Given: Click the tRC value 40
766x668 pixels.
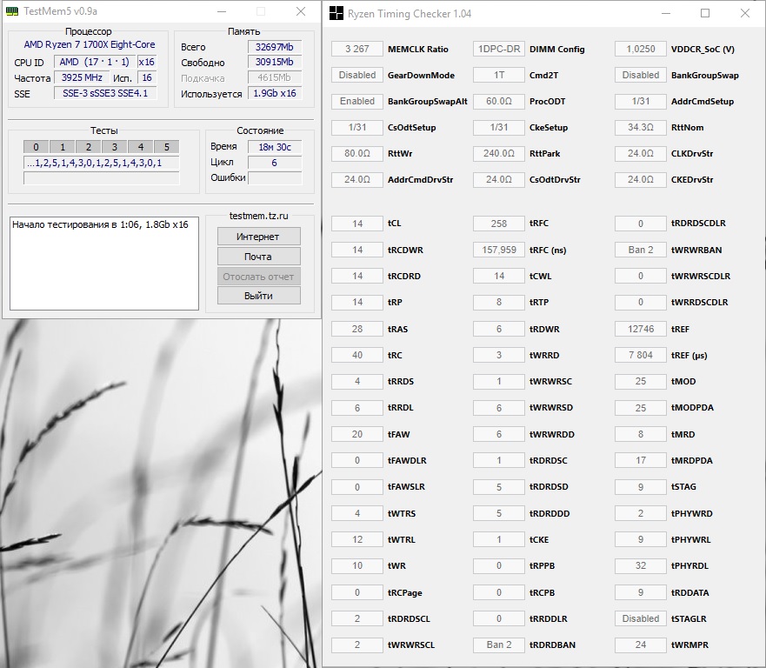Looking at the screenshot, I should [x=357, y=355].
